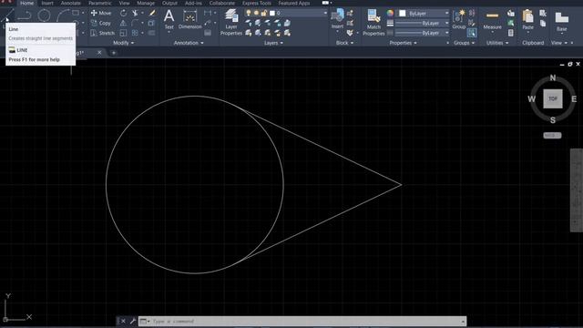
Task: Expand the Groups panel
Action: (x=465, y=43)
